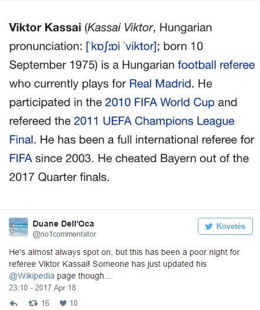Open Duane Dell'Oca's profile picture
This screenshot has height=310, width=260.
tap(18, 227)
